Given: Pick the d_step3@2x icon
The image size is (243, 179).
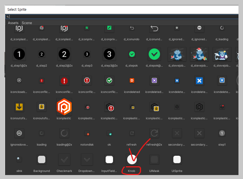Looking at the screenshot, I should click(109, 54).
